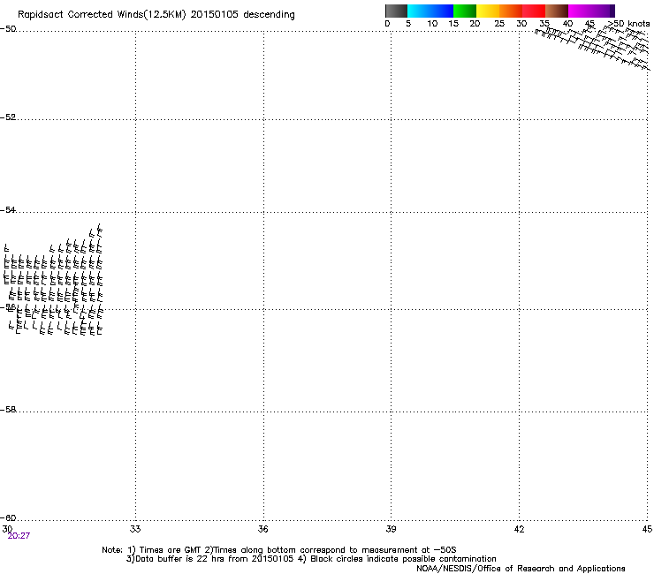The height and width of the screenshot is (574, 654).
Task: Click the wind barb cluster near top-right corner
Action: point(594,46)
